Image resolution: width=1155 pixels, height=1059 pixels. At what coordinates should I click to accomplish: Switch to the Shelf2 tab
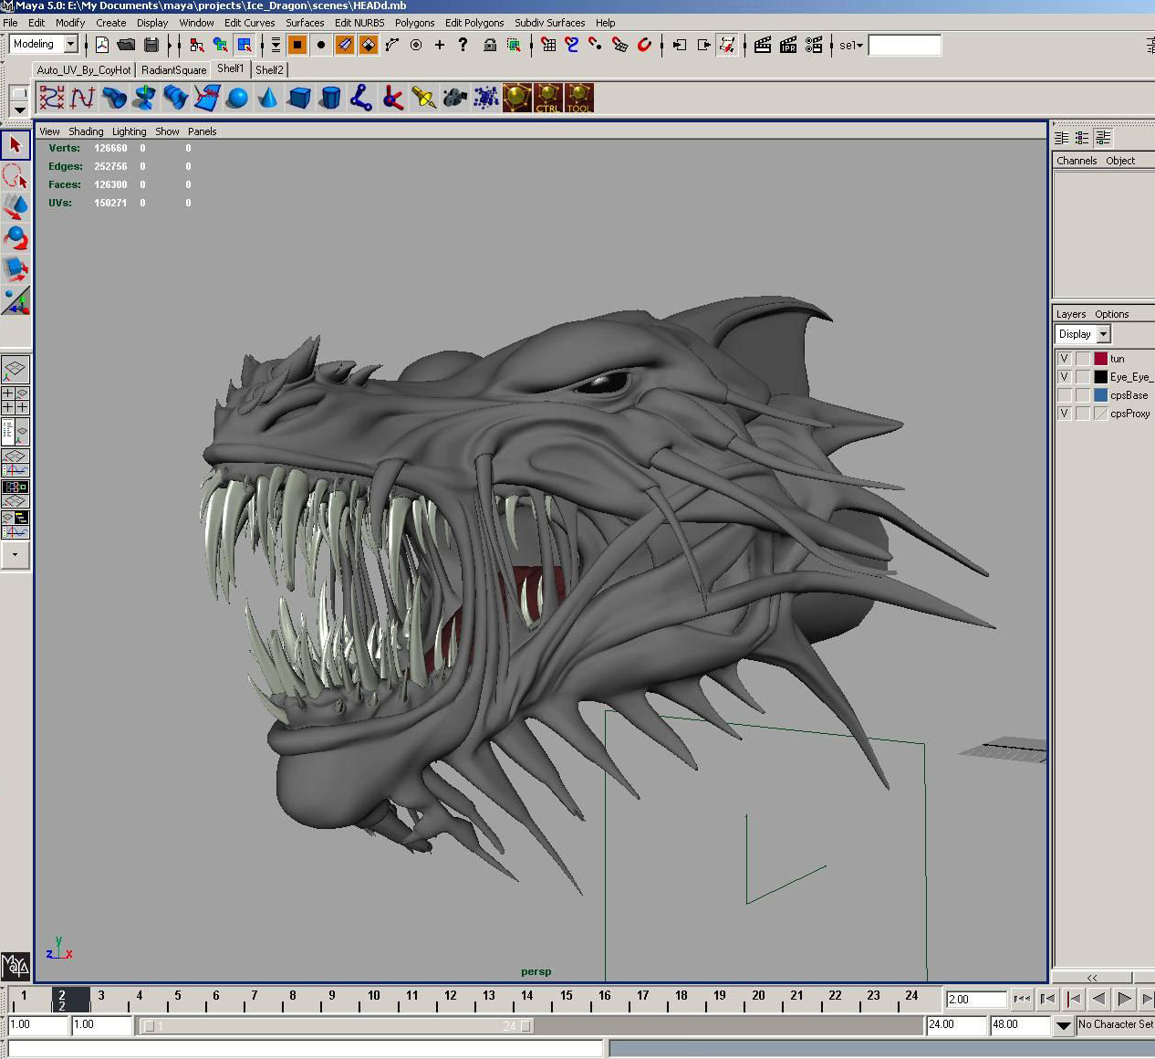click(x=269, y=69)
